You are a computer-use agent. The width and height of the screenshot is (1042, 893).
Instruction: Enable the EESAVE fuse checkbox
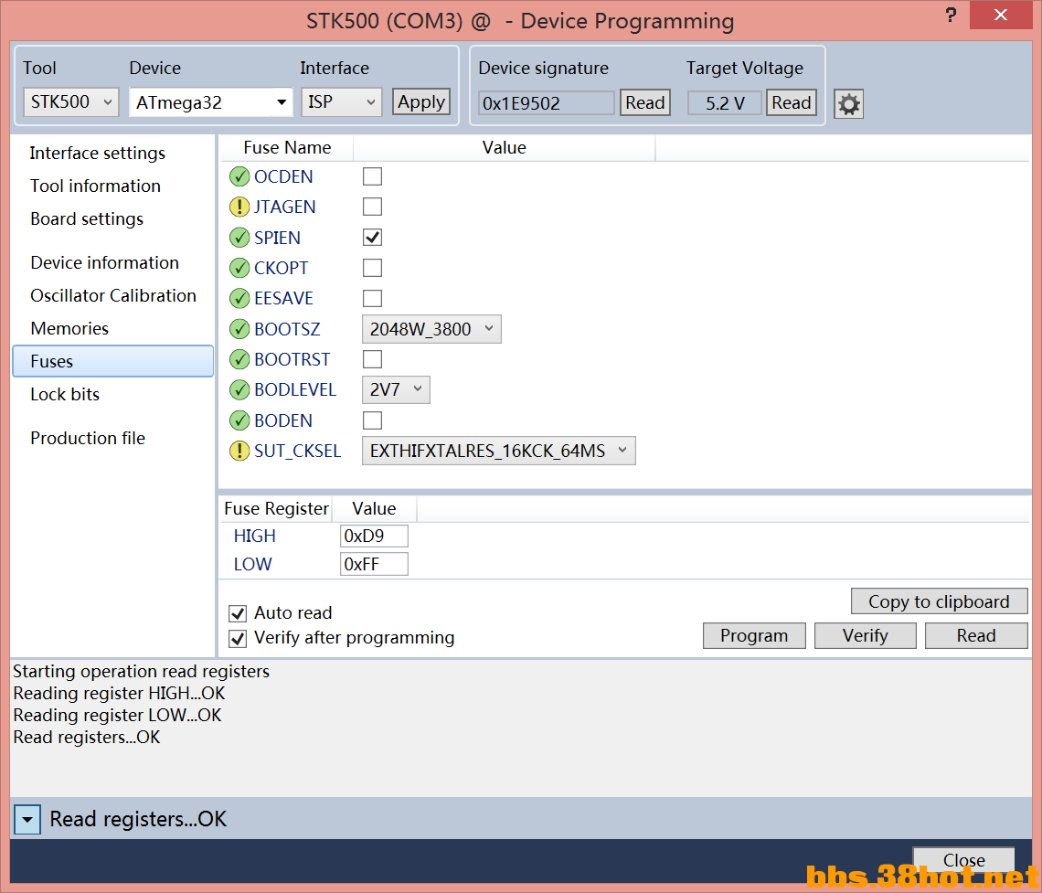[372, 298]
